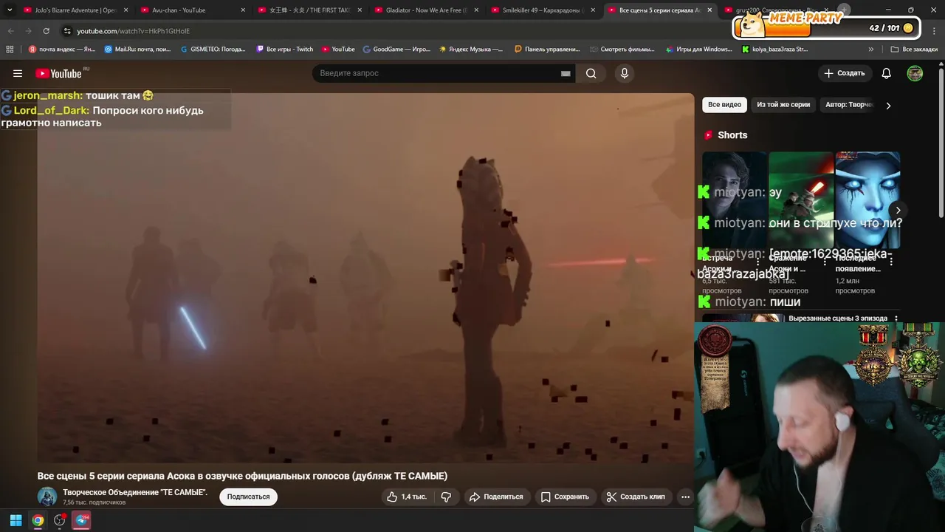
Task: Select the Все видео filter chip
Action: pyautogui.click(x=724, y=105)
